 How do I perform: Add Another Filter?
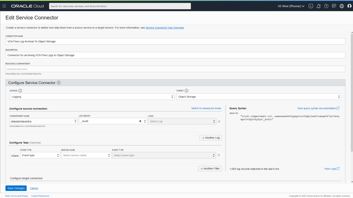pyautogui.click(x=210, y=169)
